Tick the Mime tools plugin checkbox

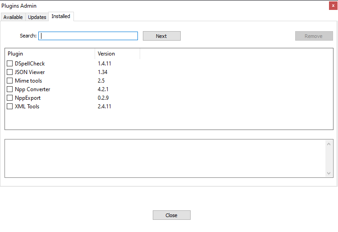click(10, 81)
